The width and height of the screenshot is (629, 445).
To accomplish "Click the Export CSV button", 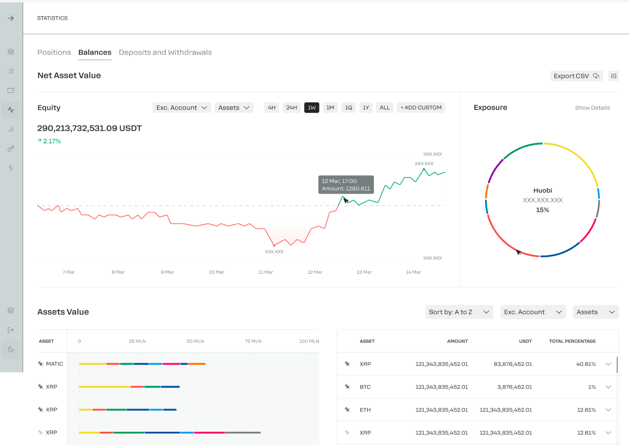I will tap(576, 76).
